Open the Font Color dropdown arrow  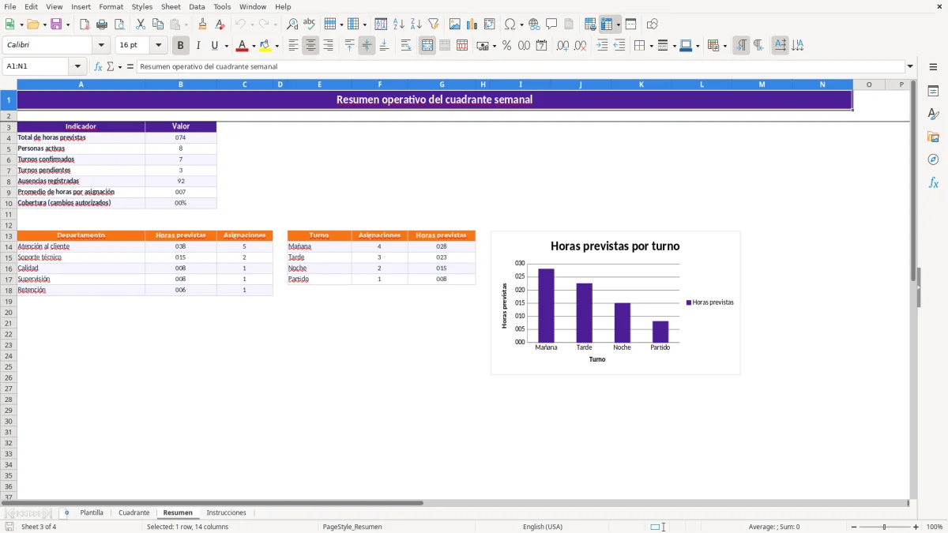[254, 46]
